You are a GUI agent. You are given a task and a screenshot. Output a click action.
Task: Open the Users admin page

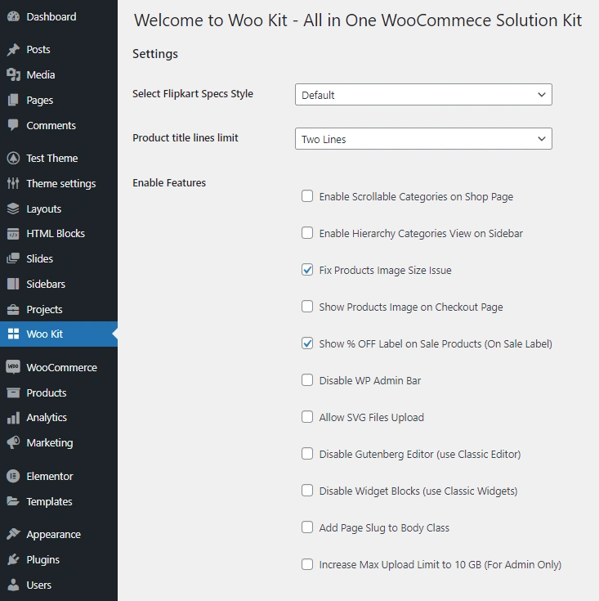coord(38,585)
